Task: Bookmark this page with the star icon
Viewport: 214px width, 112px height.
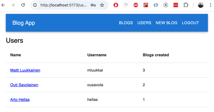Action: [x=102, y=5]
